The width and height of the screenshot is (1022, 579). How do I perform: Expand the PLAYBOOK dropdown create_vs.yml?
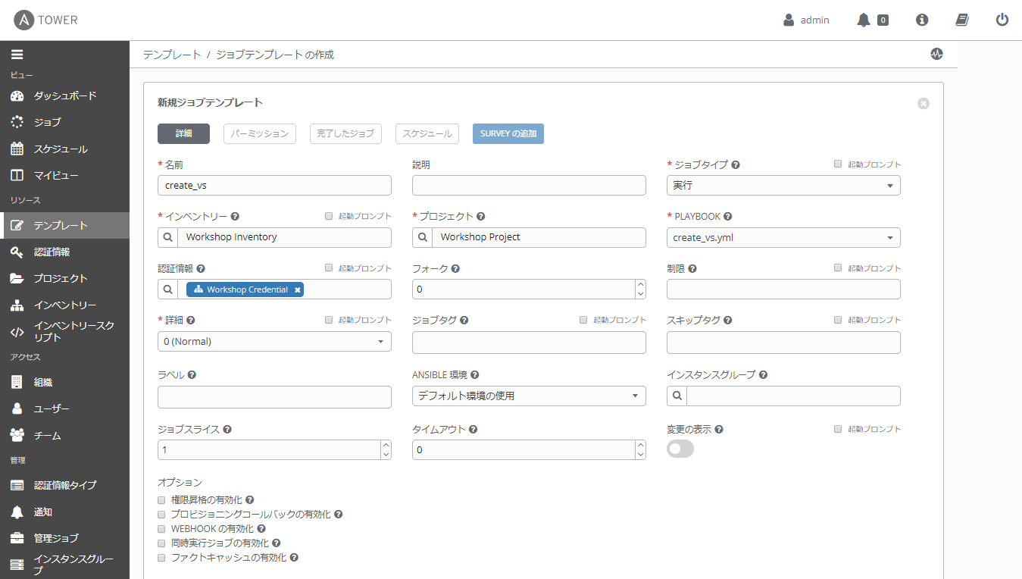coord(783,238)
